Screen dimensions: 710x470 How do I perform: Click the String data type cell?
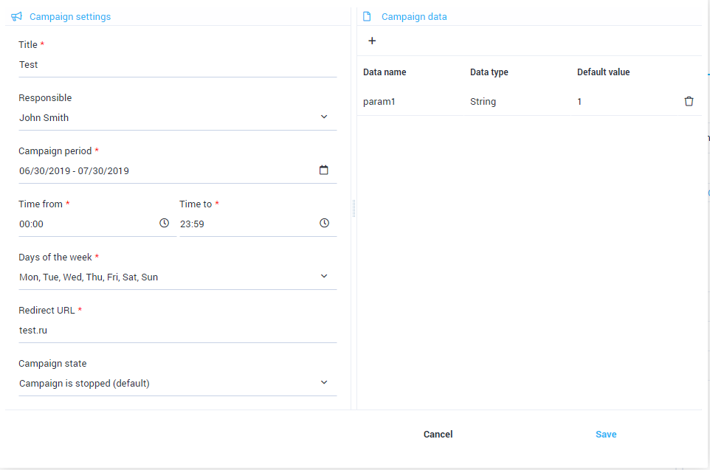click(483, 102)
